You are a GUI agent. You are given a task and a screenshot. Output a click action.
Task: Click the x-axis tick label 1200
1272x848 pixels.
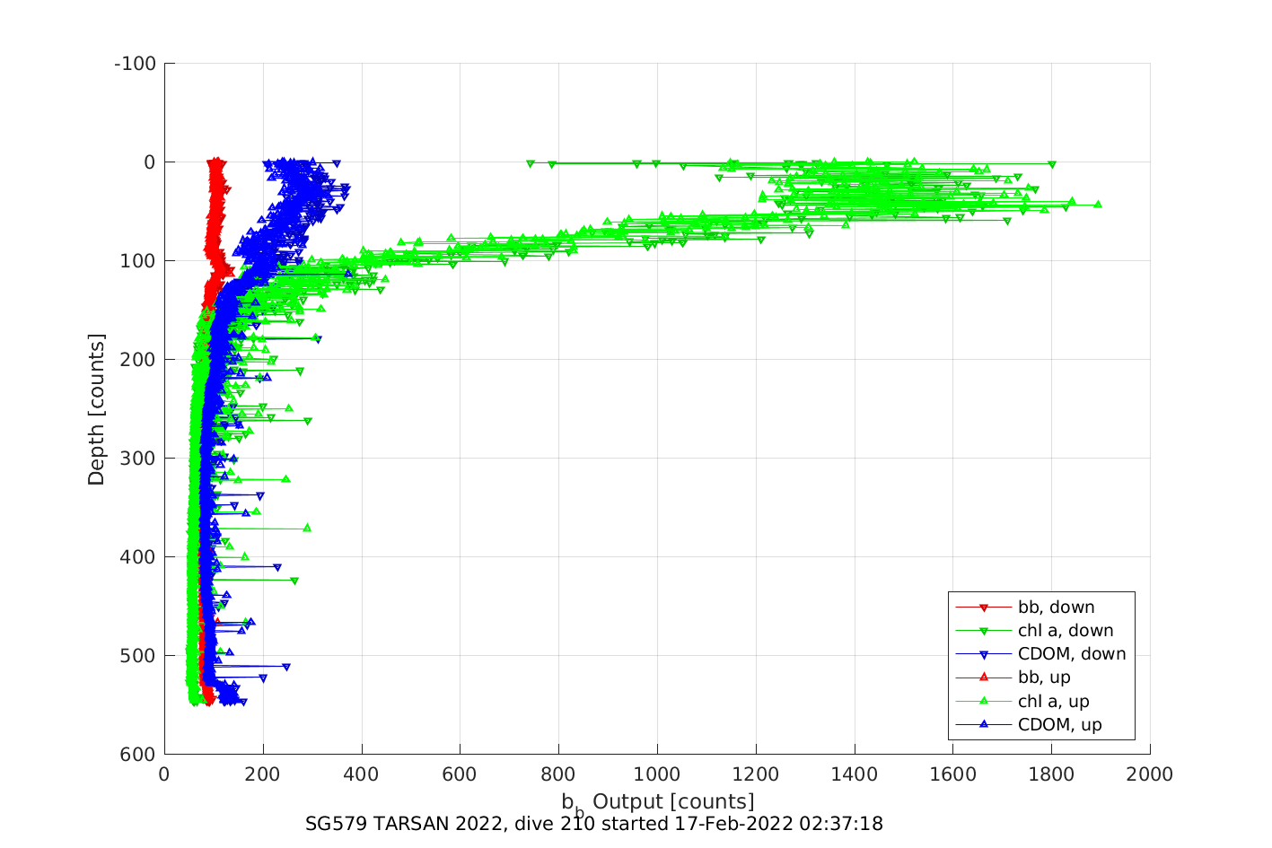pyautogui.click(x=756, y=774)
